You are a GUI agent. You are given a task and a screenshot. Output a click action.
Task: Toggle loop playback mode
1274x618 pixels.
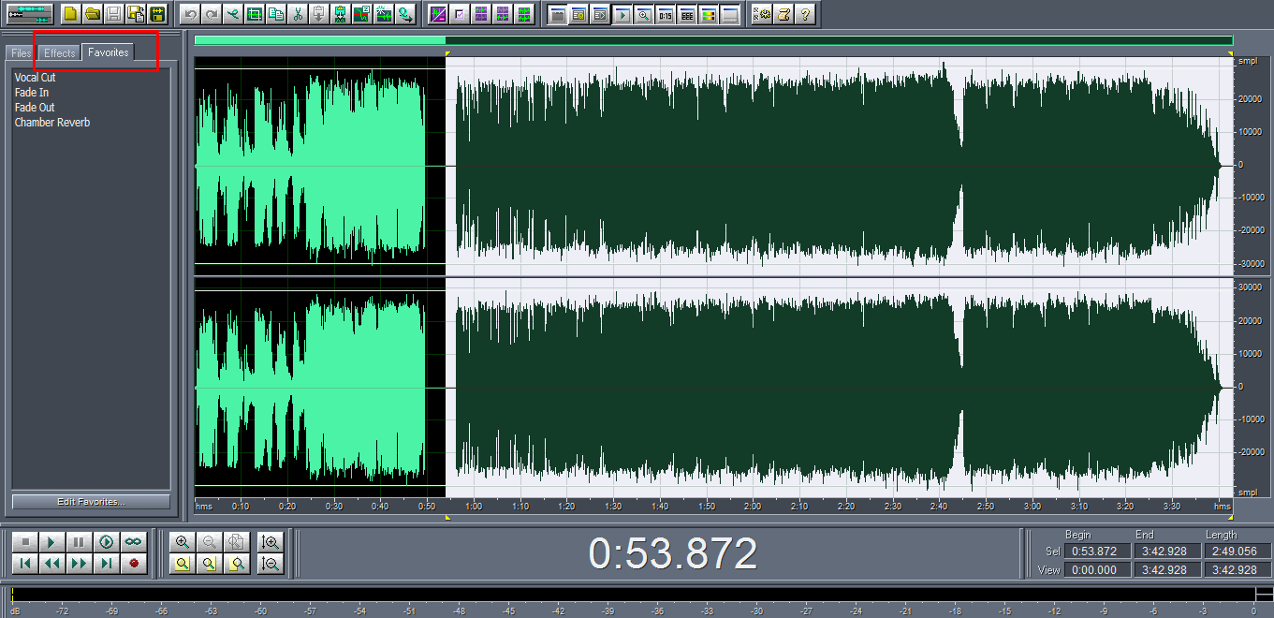click(132, 542)
